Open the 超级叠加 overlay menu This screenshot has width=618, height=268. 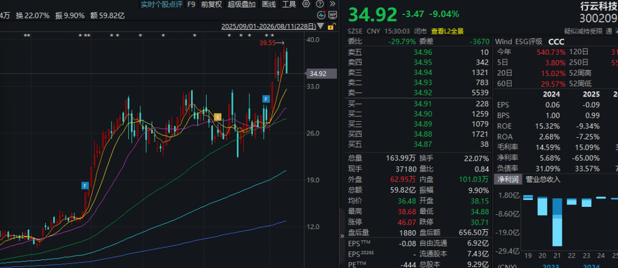241,5
